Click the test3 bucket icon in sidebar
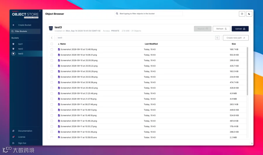The image size is (263, 155). coord(13,54)
